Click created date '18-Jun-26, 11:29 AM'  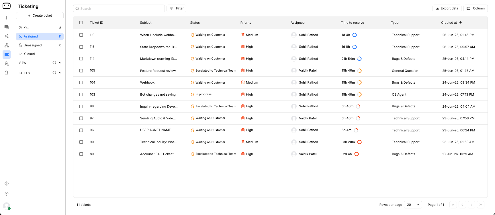(457, 154)
